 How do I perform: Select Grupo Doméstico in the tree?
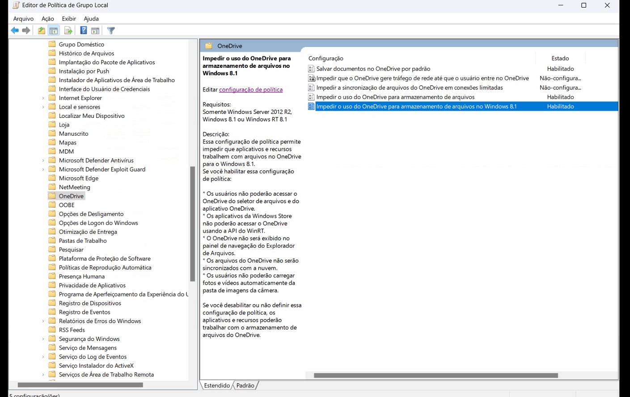click(x=81, y=44)
